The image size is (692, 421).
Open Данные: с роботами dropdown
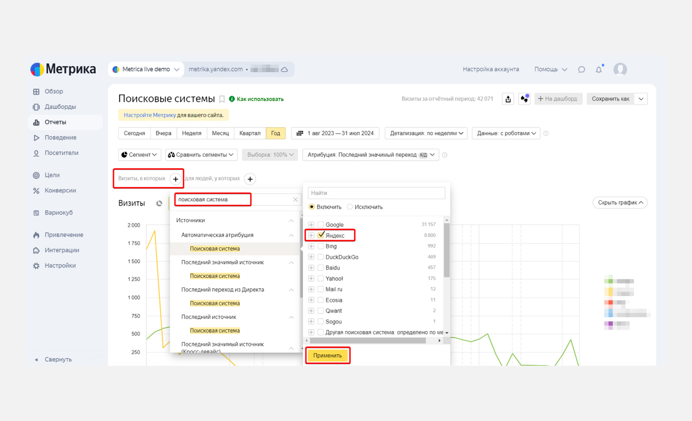(x=506, y=133)
